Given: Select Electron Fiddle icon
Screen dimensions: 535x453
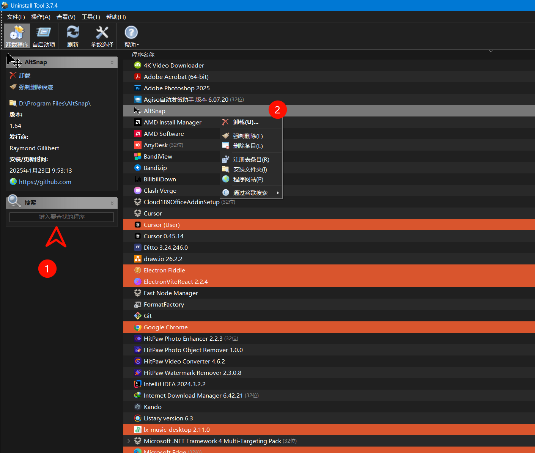Looking at the screenshot, I should (138, 270).
